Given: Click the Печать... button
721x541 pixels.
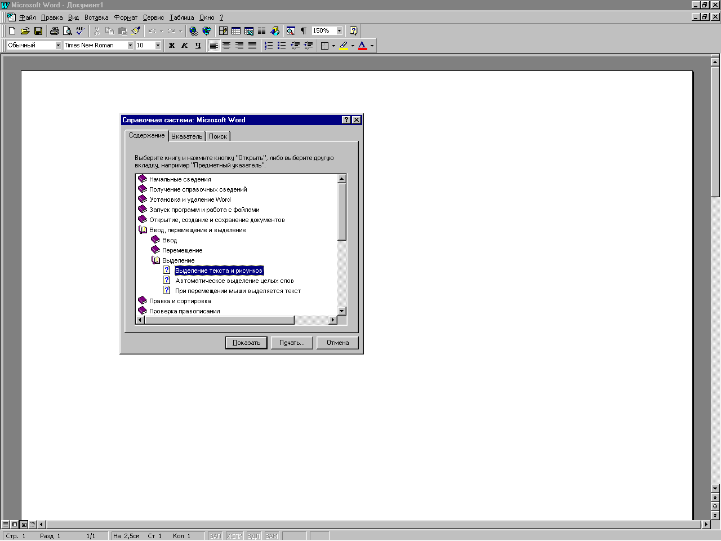Looking at the screenshot, I should [292, 343].
